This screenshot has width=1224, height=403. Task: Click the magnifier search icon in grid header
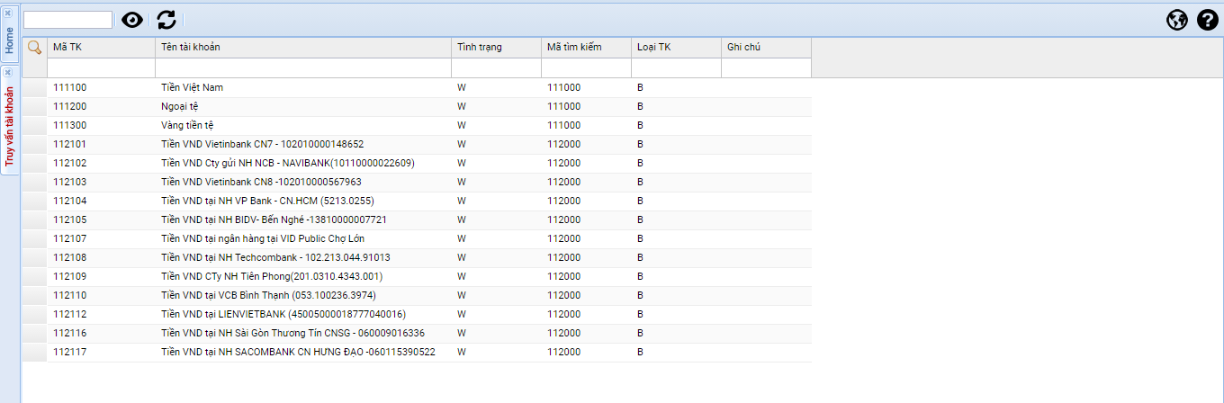coord(34,48)
